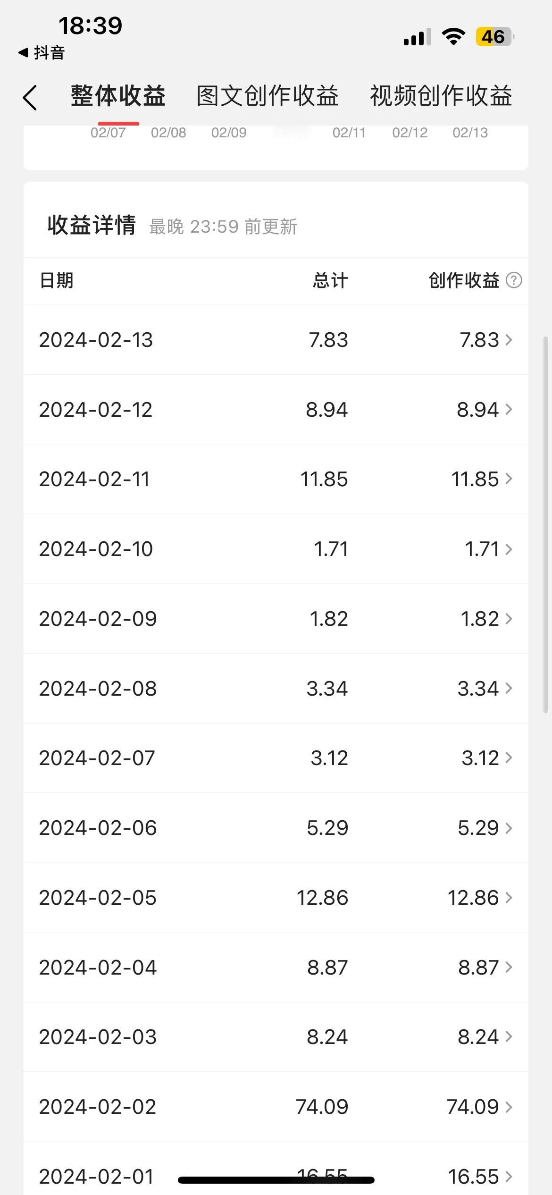Screen dimensions: 552x1195
Task: Tap the back arrow icon
Action: tap(30, 98)
